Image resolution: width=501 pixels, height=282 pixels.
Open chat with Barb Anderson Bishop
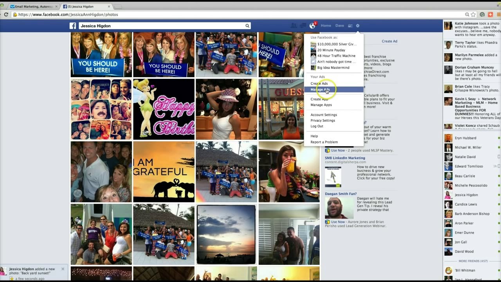[x=472, y=214]
